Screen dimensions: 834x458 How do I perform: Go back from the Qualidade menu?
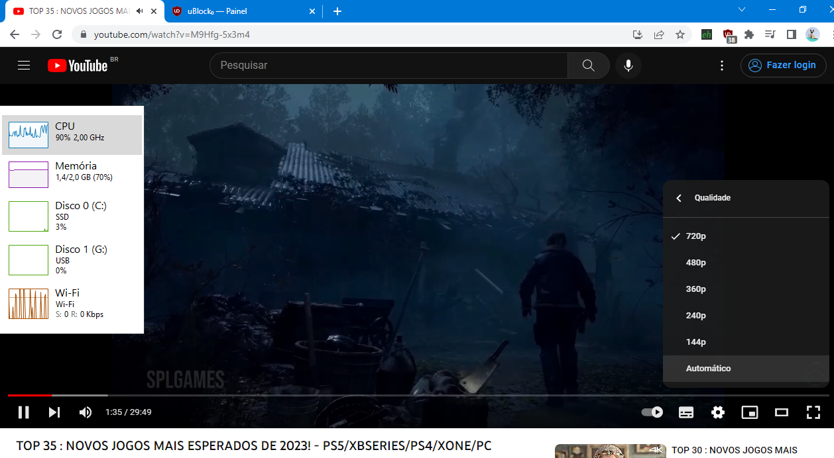(679, 198)
